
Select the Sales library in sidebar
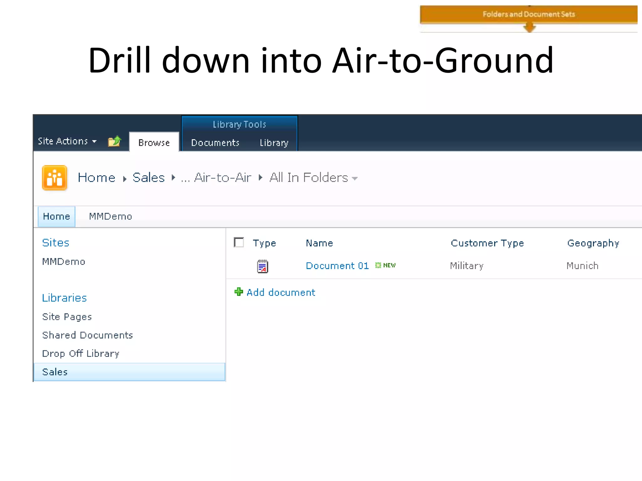coord(129,372)
